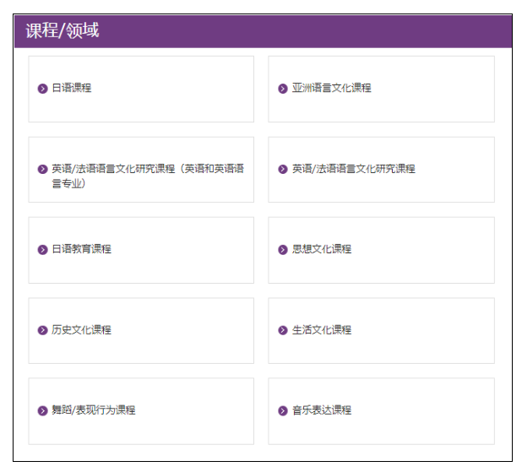Go to 日语教育课程
522x472 pixels.
(82, 249)
